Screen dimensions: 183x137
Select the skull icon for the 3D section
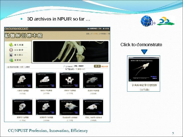point(11,50)
